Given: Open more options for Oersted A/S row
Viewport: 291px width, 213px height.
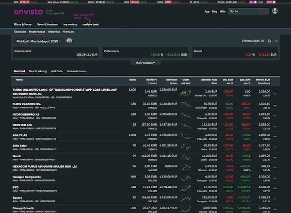Looking at the screenshot, I should point(275,126).
